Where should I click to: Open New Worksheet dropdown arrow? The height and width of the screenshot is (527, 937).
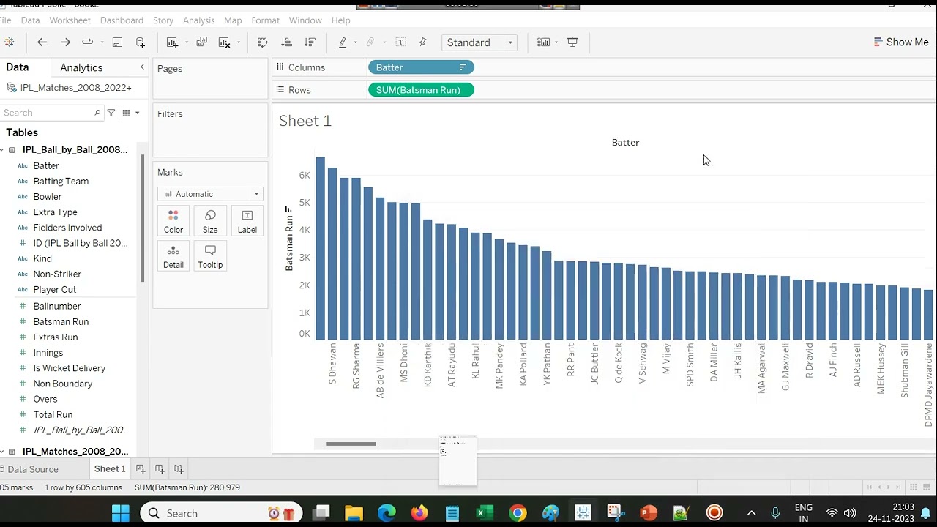tap(186, 42)
